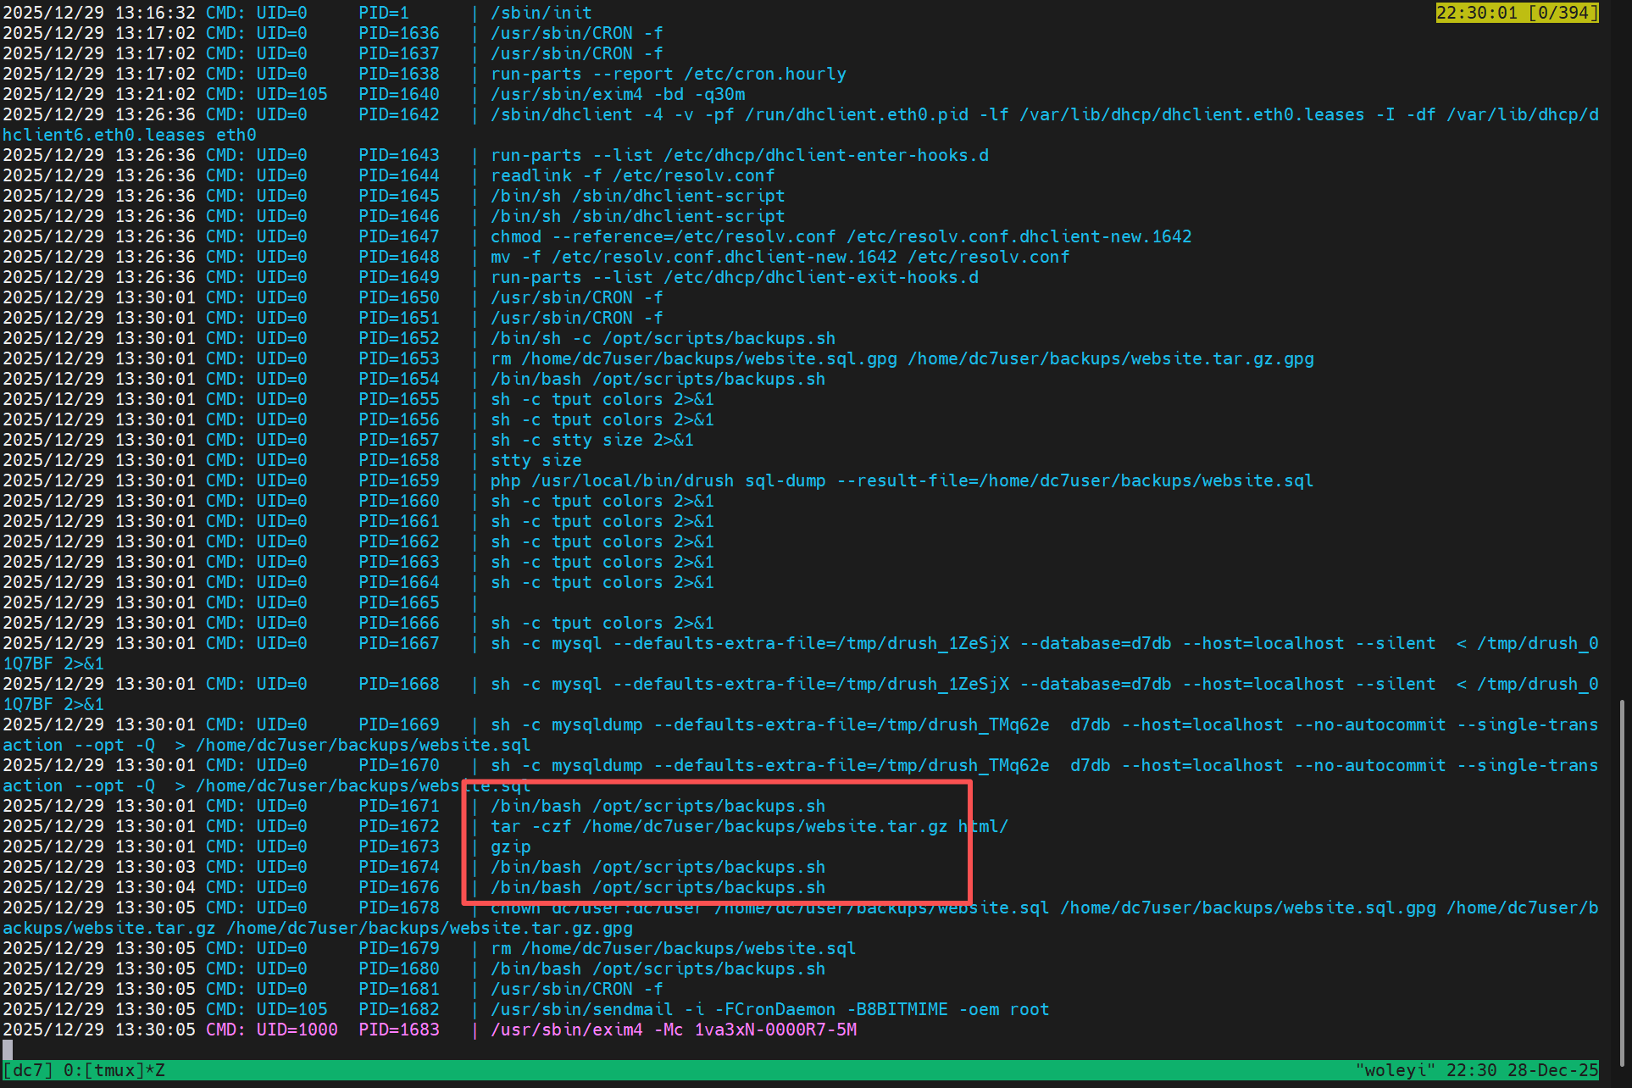Click the terminal cursor block at bottom left
Viewport: 1632px width, 1088px height.
(x=8, y=1050)
